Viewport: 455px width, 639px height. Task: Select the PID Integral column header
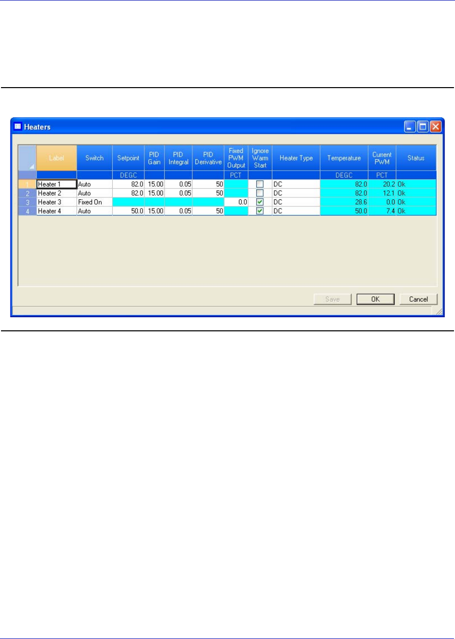click(x=178, y=158)
